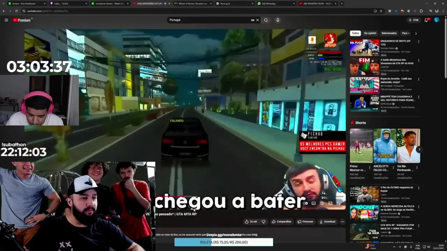Click the search magnifier button

[x=266, y=20]
